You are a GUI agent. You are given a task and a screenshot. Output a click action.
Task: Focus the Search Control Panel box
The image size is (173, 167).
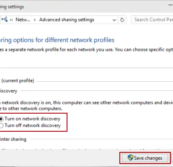pos(152,20)
